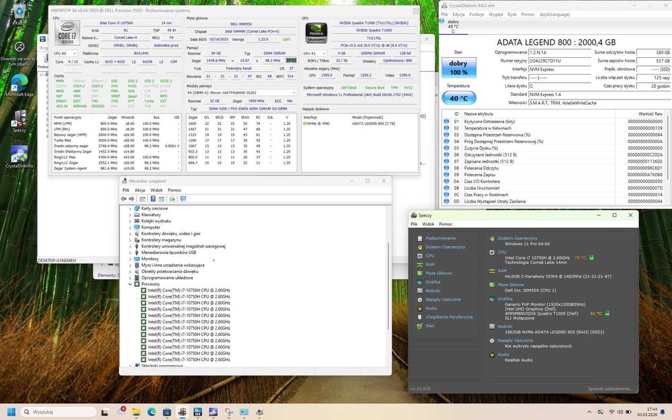Click Sprawdź uaktualnienia link in Speccy
672x420 pixels.
point(610,388)
